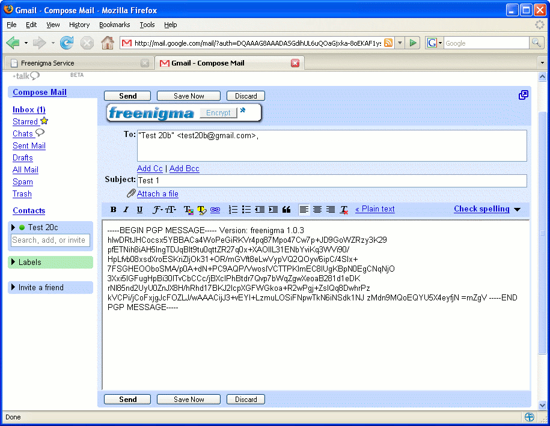Click the top Discard button
This screenshot has height=426, width=550.
point(245,96)
